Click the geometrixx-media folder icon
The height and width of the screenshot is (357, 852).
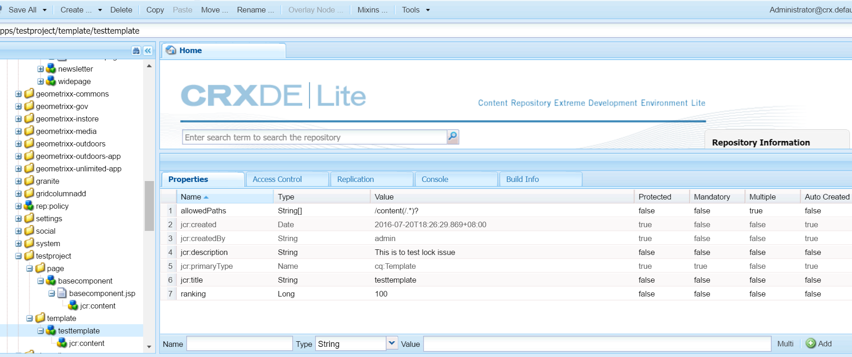click(29, 131)
